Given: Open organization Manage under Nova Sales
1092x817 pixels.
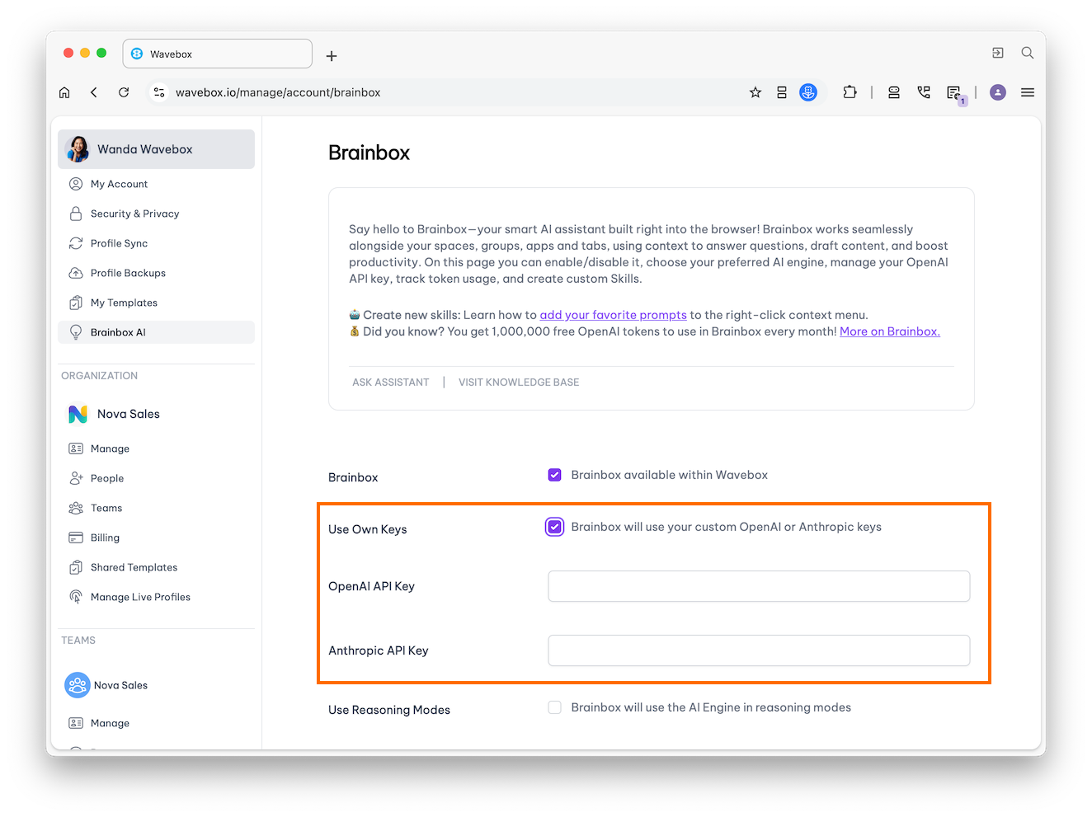Looking at the screenshot, I should click(157, 448).
